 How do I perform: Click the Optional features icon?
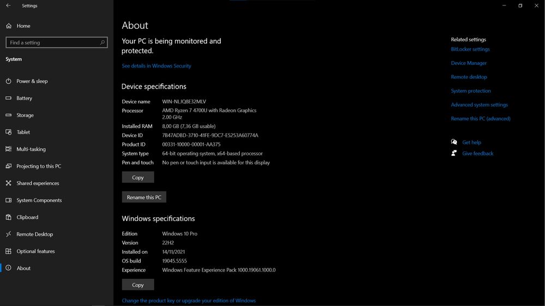click(8, 251)
